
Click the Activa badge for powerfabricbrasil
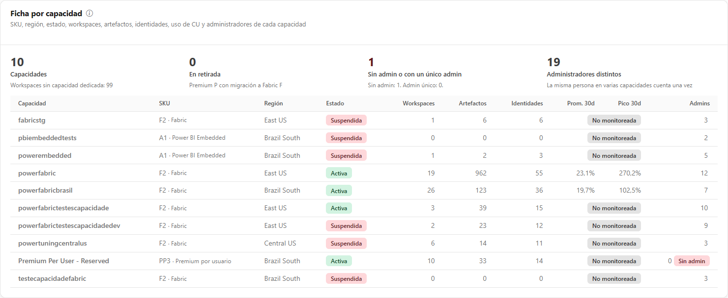(339, 191)
